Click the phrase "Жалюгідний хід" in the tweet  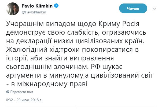coord(29,50)
